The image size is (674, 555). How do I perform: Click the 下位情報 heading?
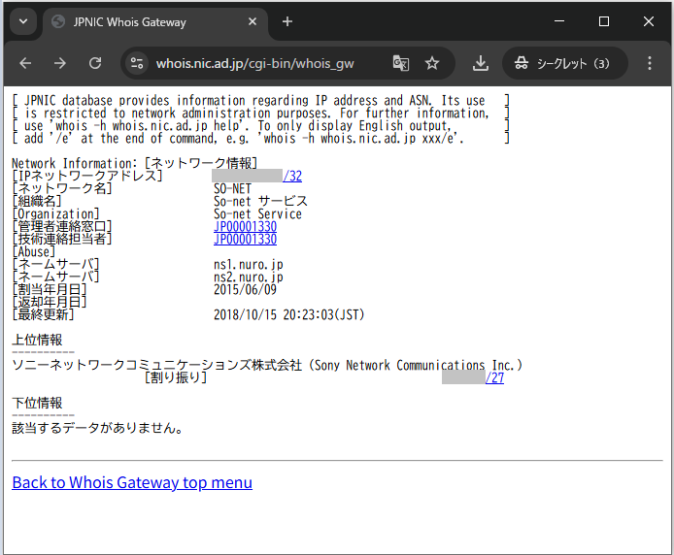coord(38,403)
